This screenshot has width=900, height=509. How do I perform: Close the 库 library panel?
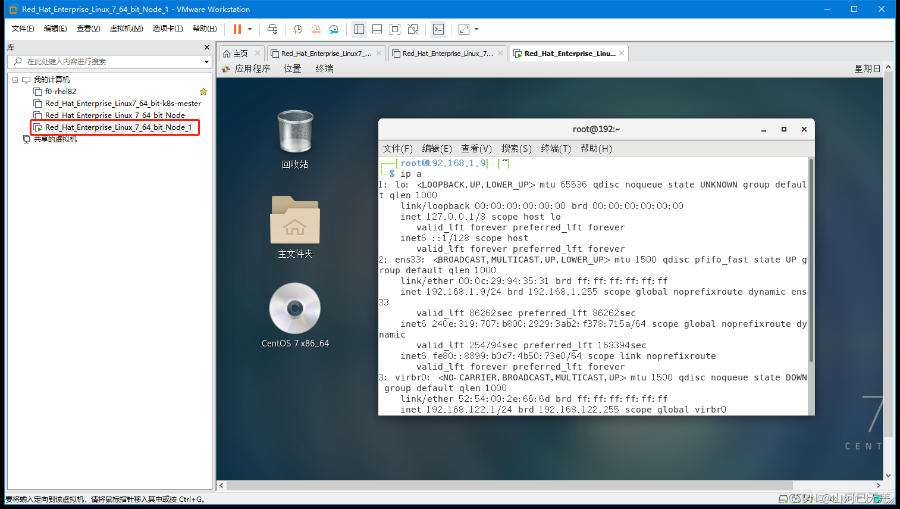(207, 48)
